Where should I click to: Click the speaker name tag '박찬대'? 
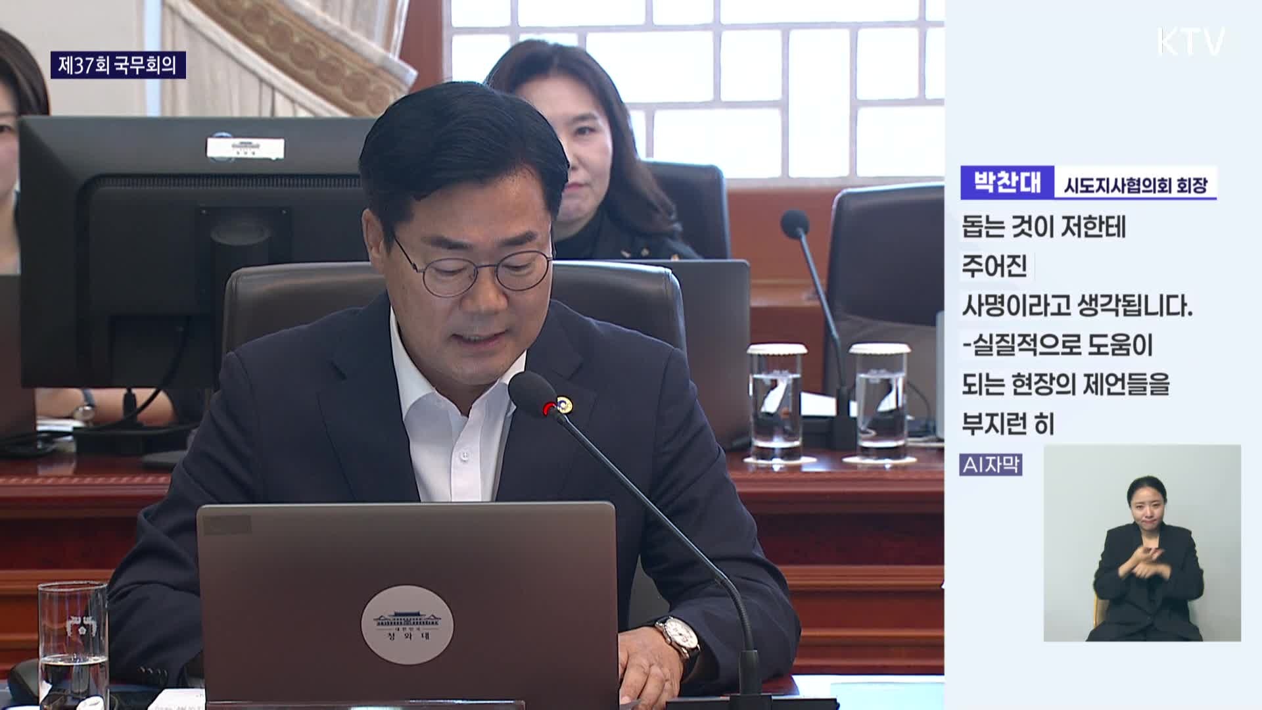pyautogui.click(x=1006, y=182)
